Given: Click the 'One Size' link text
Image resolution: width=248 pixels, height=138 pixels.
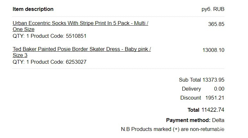Looking at the screenshot, I should point(23,29).
